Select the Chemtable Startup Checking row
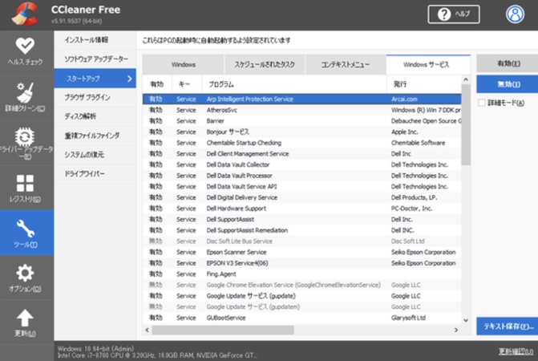This screenshot has width=538, height=361. point(302,143)
